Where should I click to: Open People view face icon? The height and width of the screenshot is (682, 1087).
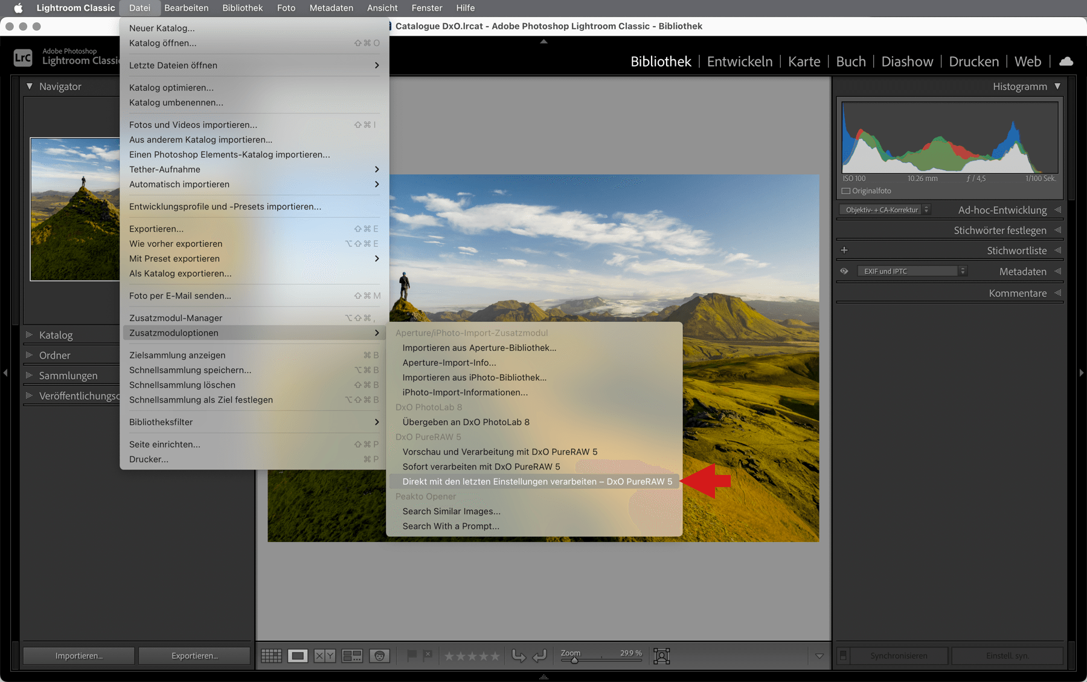[380, 656]
